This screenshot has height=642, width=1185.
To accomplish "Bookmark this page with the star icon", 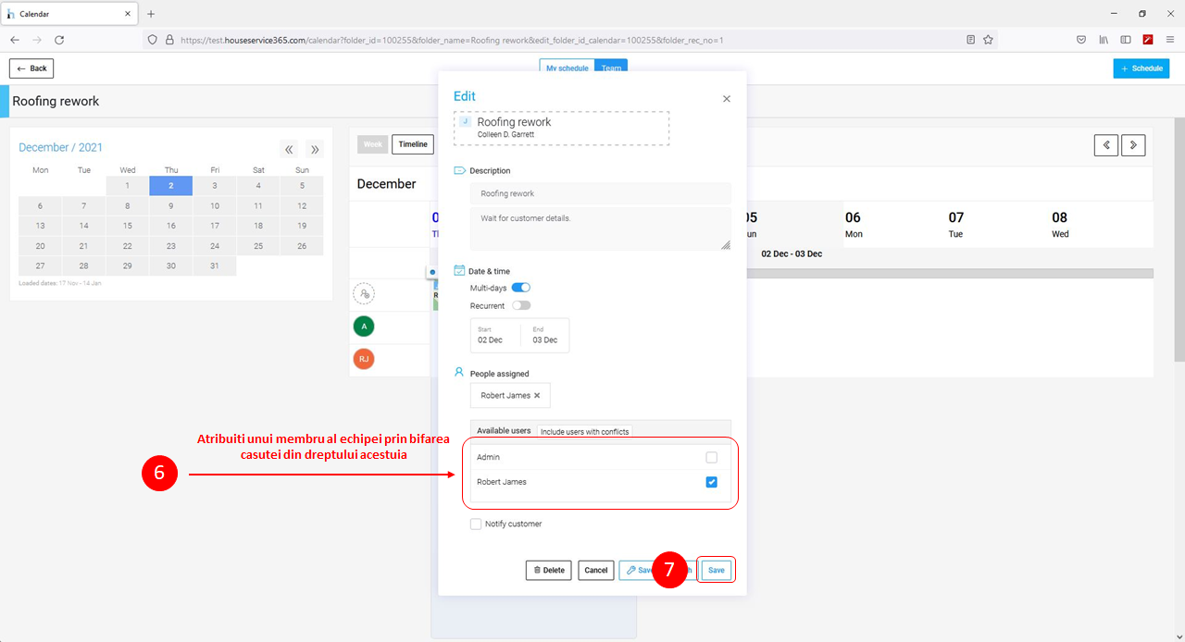I will [988, 40].
